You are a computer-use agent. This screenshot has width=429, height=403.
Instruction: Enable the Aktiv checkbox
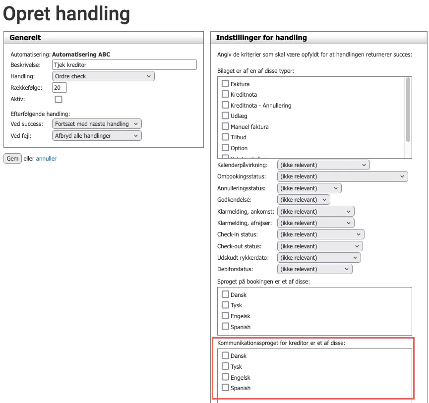(x=59, y=99)
